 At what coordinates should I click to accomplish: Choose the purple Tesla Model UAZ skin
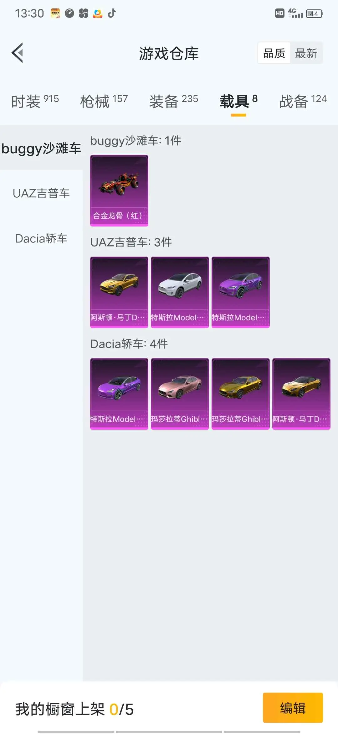241,292
